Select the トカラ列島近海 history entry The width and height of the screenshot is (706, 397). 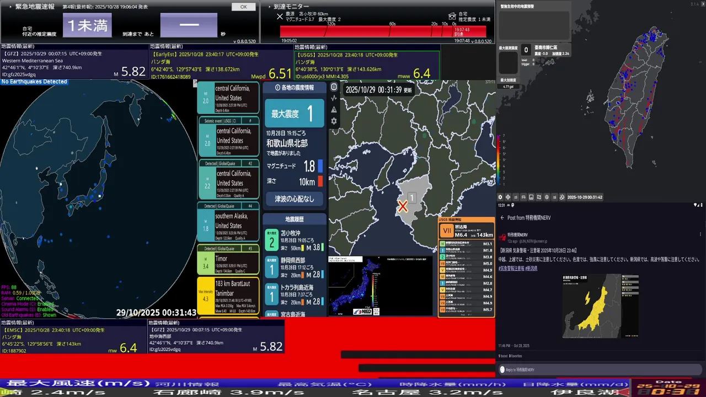295,294
